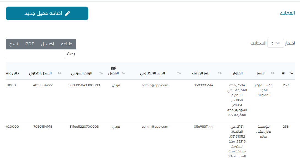Click the pencil icon on add customer button
Screen dimensions: 300x162
tap(67, 13)
